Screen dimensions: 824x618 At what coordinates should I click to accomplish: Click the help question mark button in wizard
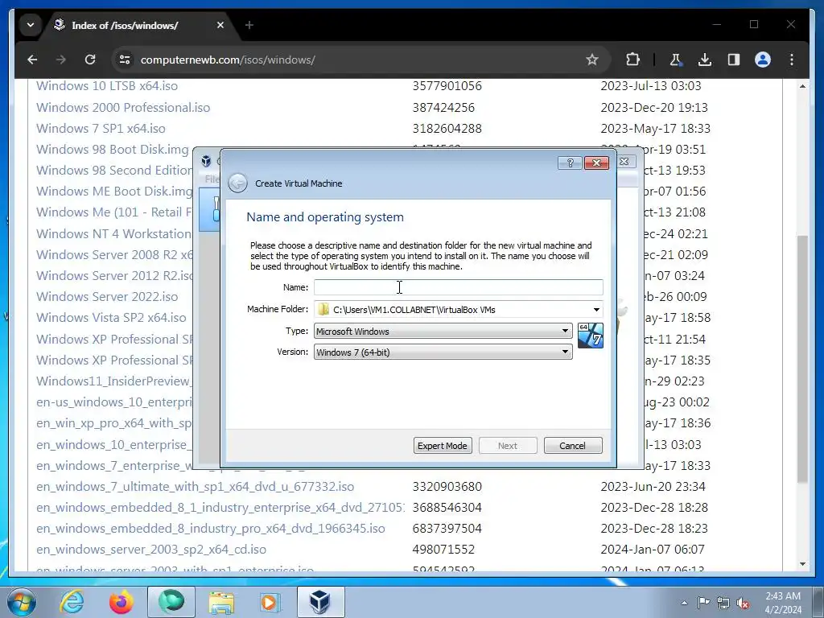570,163
